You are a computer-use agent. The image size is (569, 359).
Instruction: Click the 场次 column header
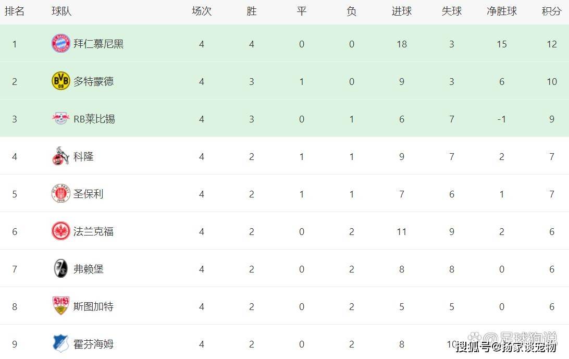point(202,11)
